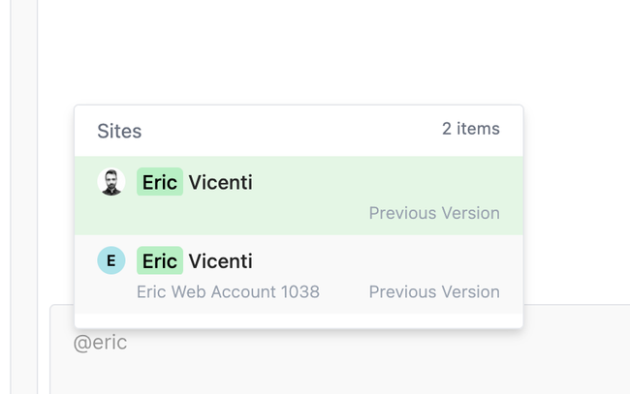Click the "Eric Web Account 1038" subtitle
Screen dimensions: 630x394
click(x=228, y=291)
